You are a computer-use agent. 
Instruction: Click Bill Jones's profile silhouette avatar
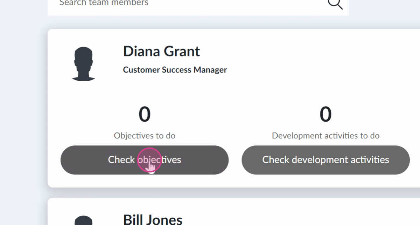point(83,221)
